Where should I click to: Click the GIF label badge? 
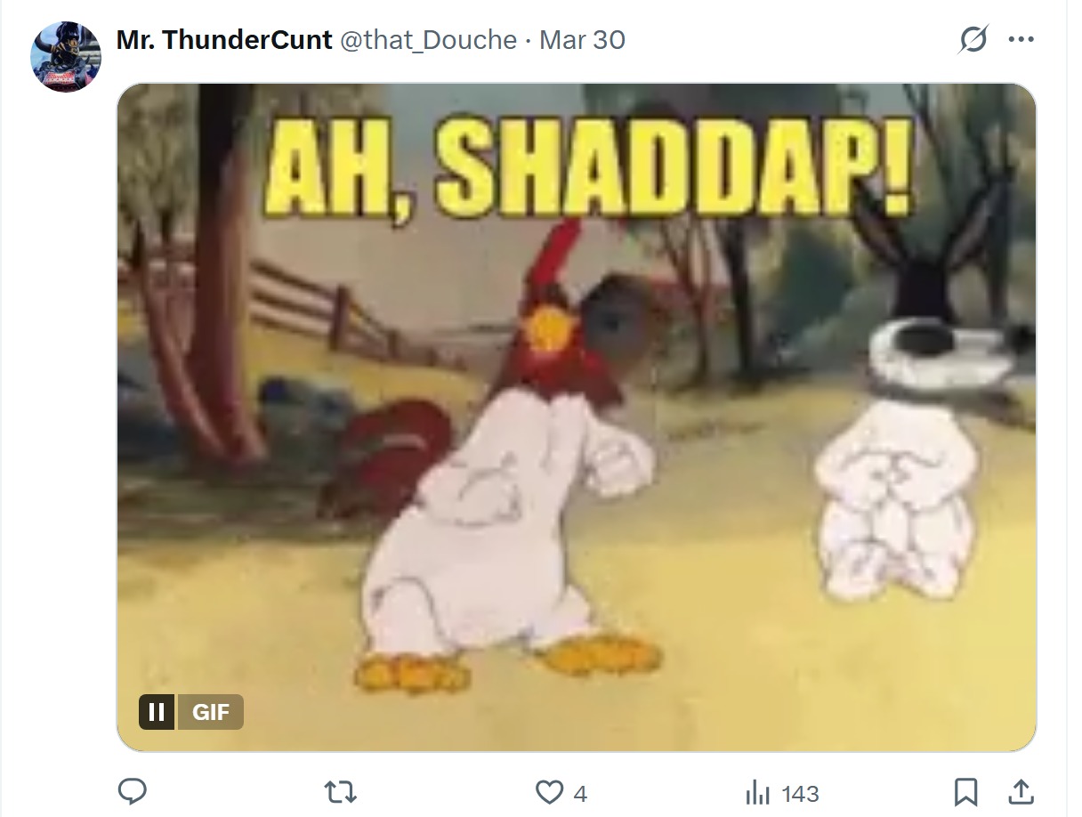211,712
